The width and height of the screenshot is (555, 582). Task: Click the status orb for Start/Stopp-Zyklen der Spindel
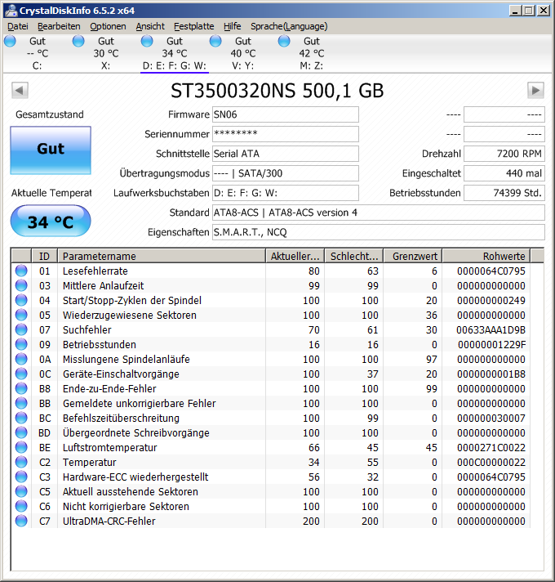tap(21, 300)
